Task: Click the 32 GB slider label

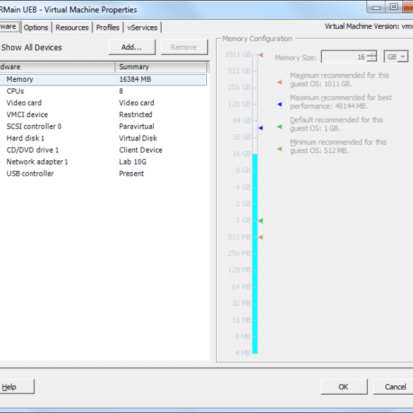Action: (x=241, y=137)
